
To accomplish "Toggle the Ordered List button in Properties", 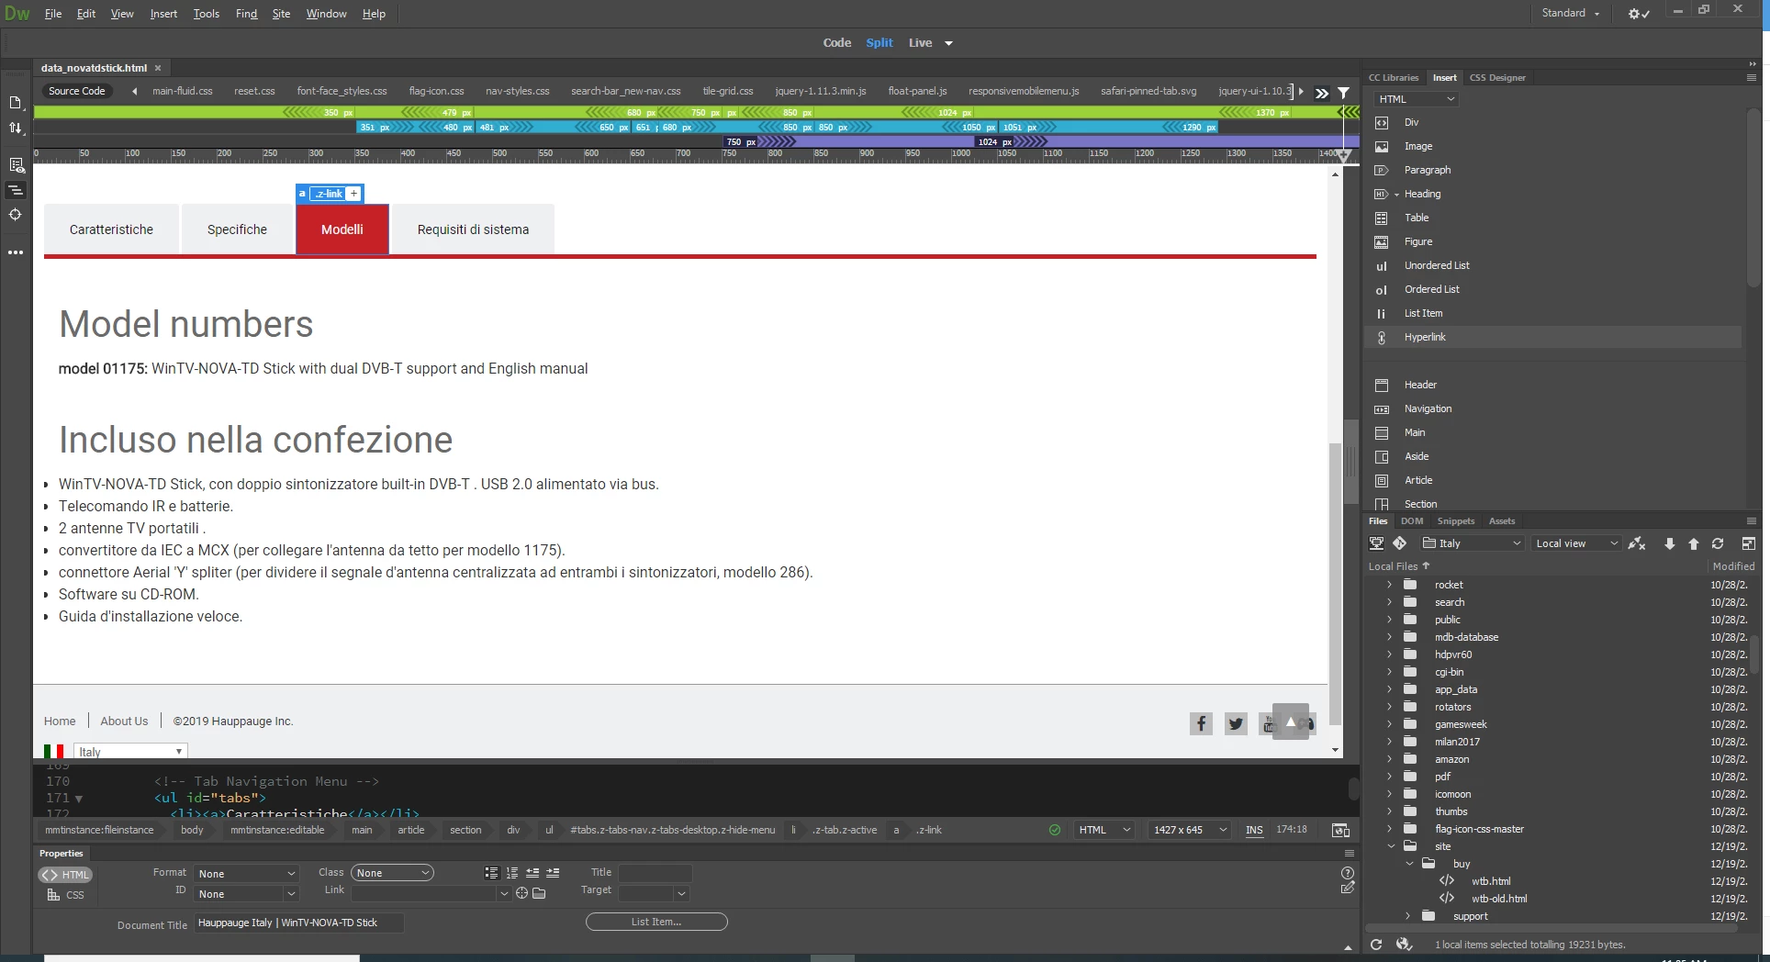I will point(511,873).
